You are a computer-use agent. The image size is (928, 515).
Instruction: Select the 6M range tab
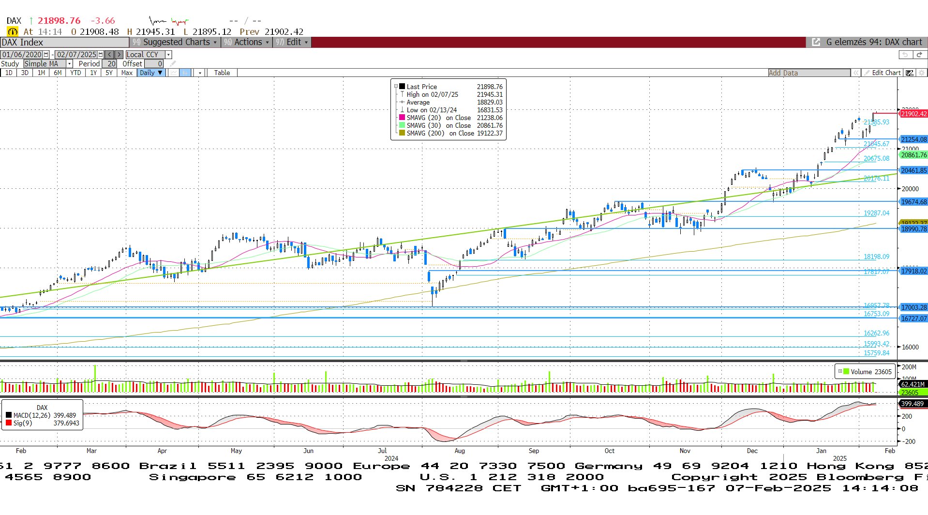click(x=58, y=73)
